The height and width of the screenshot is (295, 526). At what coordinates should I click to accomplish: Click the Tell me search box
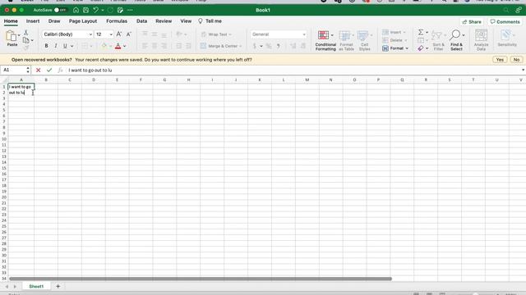click(x=210, y=21)
